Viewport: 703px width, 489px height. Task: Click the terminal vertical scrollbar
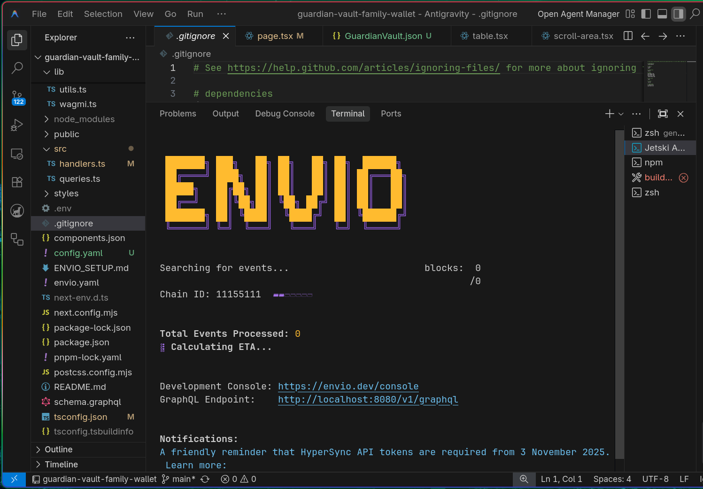click(619, 291)
